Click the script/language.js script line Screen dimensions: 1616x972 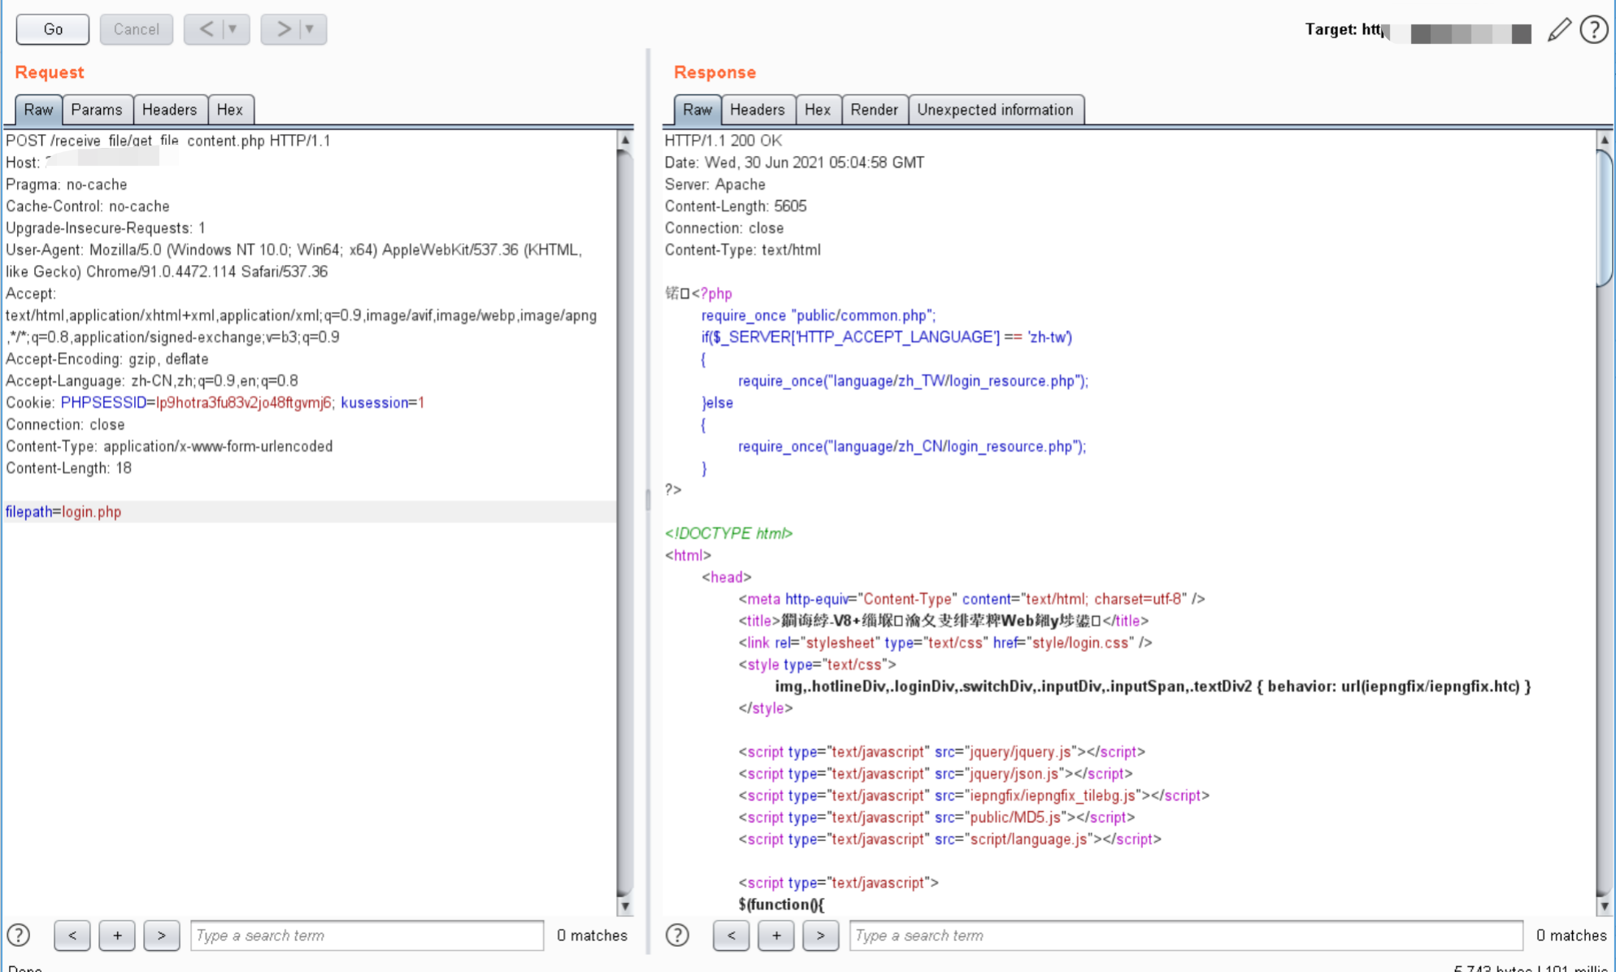pyautogui.click(x=949, y=839)
